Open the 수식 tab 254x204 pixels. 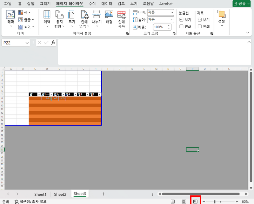tap(92, 4)
